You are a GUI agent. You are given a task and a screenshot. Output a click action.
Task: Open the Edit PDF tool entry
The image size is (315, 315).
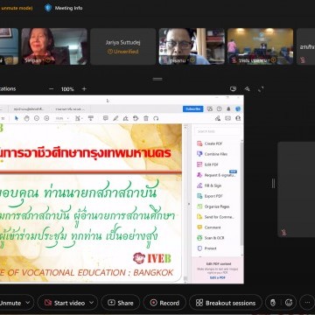(x=212, y=164)
